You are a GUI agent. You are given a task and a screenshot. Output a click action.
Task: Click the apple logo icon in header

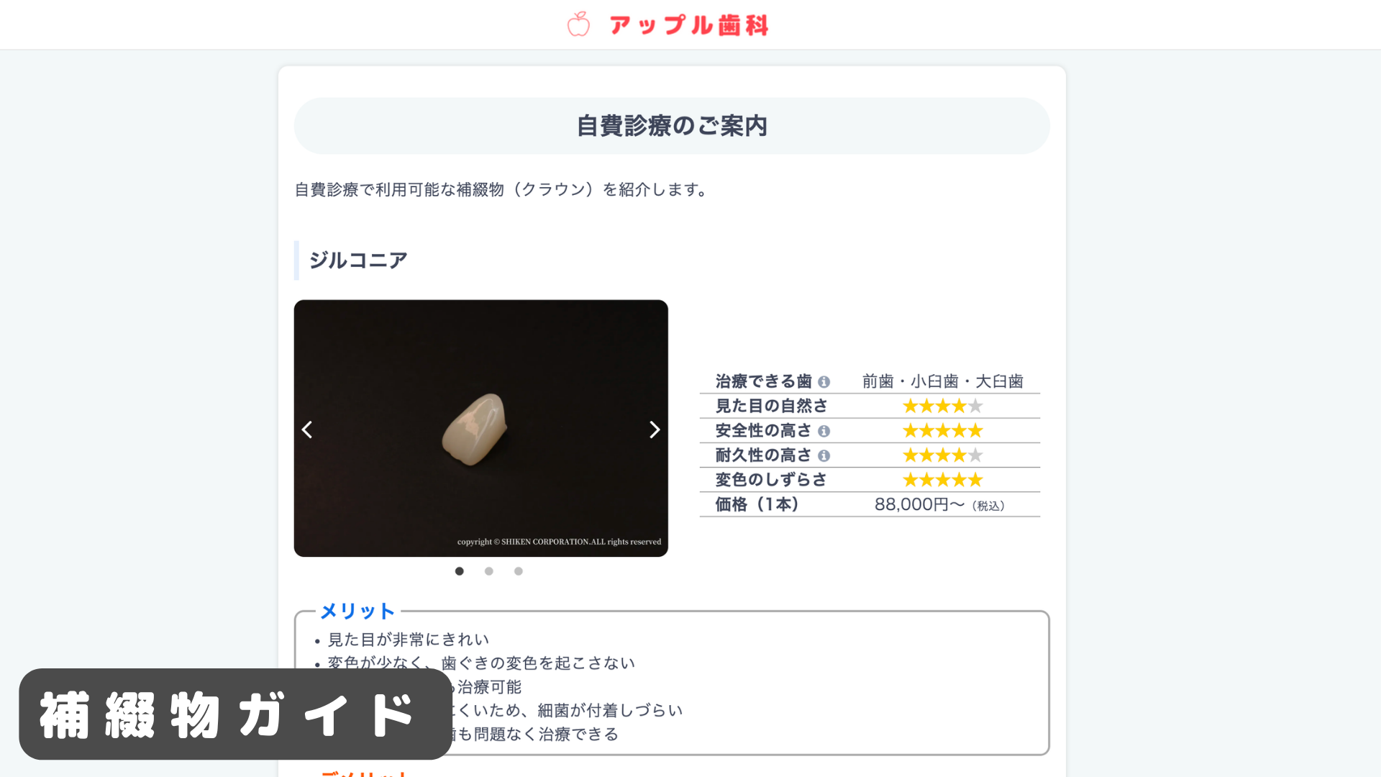point(578,24)
